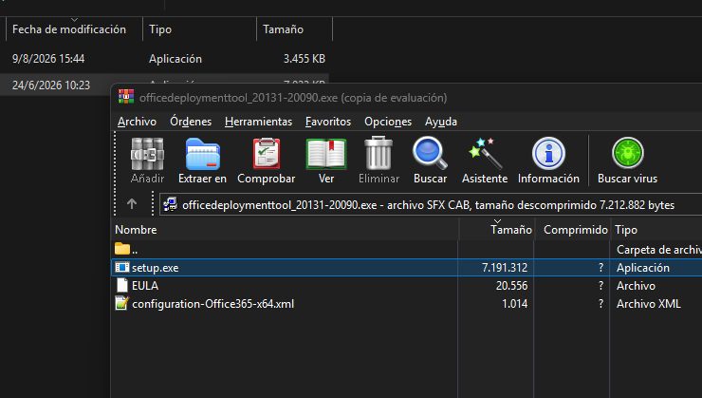Click the Buscar magnifier icon
The image size is (702, 398).
[x=430, y=153]
